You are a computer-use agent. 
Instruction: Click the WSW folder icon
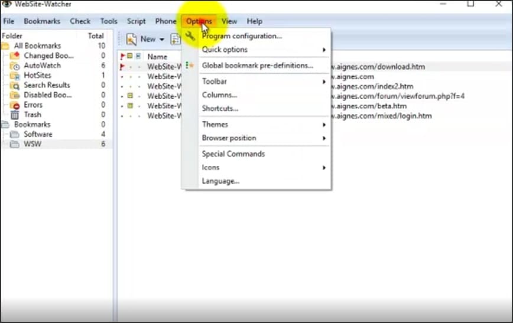click(x=14, y=144)
